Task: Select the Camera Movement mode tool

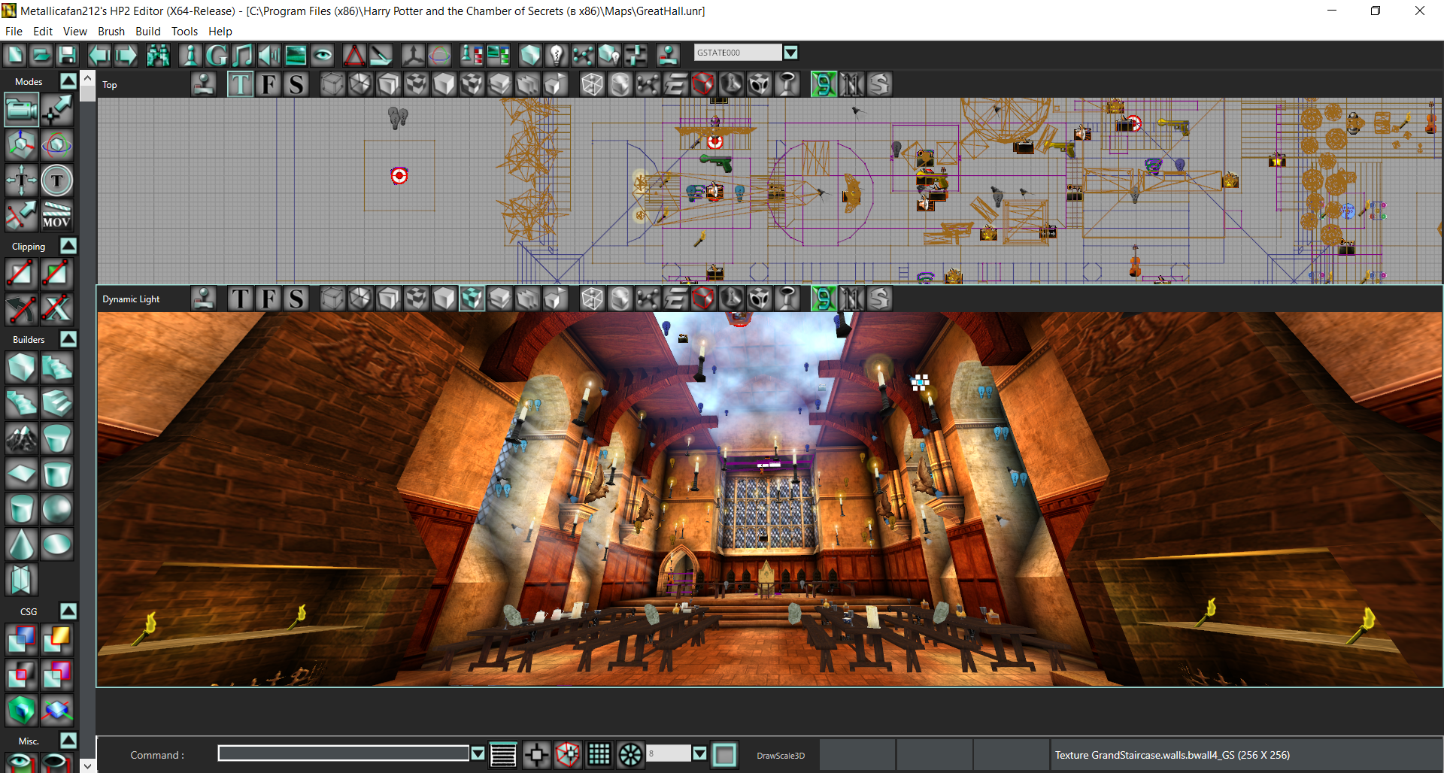Action: [x=21, y=111]
